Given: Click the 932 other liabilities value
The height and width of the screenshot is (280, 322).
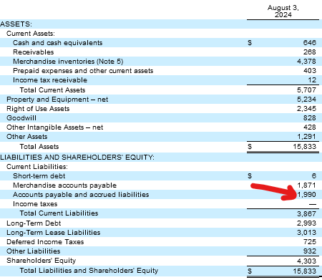Looking at the screenshot, I should tap(310, 251).
